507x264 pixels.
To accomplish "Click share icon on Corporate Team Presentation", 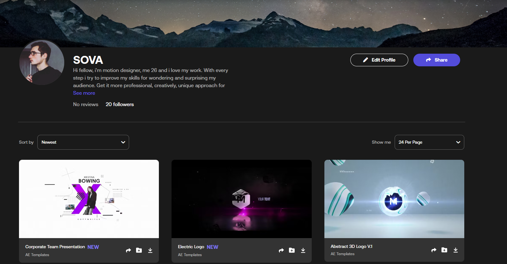I will (128, 250).
